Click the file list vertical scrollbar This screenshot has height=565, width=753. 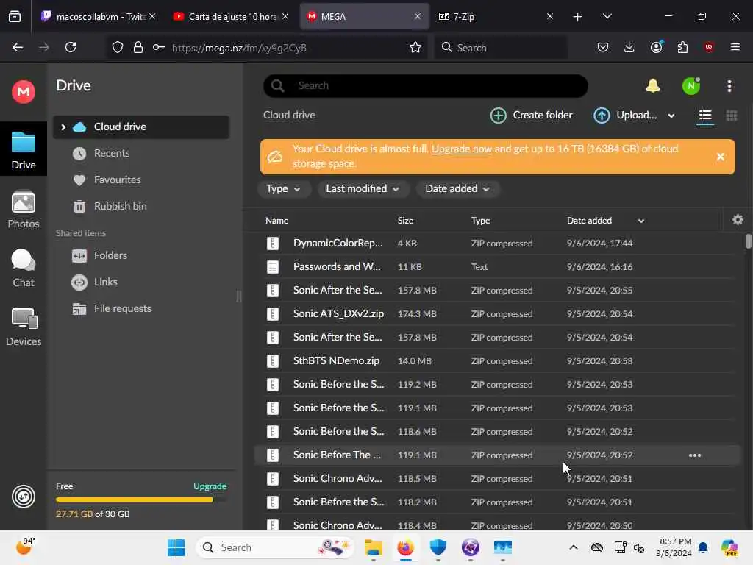pyautogui.click(x=748, y=241)
